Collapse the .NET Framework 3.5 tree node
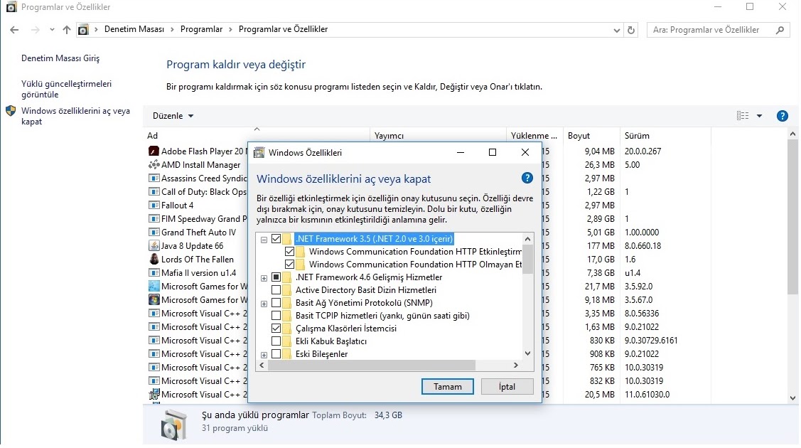Viewport: 801px width, 448px height. [264, 240]
